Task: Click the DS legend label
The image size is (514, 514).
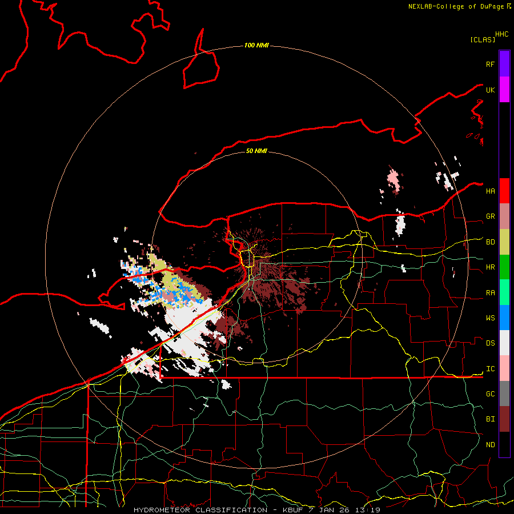Action: point(490,343)
